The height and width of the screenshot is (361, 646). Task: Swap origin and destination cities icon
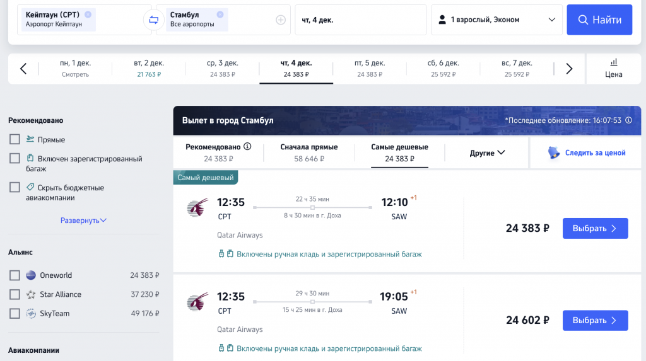click(154, 20)
